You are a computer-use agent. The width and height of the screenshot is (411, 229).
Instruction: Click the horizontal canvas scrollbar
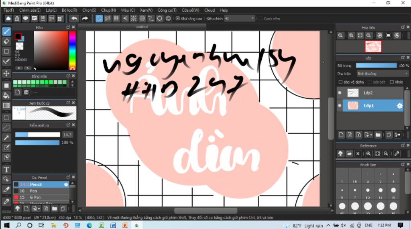click(x=206, y=211)
